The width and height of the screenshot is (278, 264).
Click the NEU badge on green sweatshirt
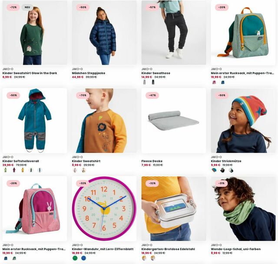(27, 7)
